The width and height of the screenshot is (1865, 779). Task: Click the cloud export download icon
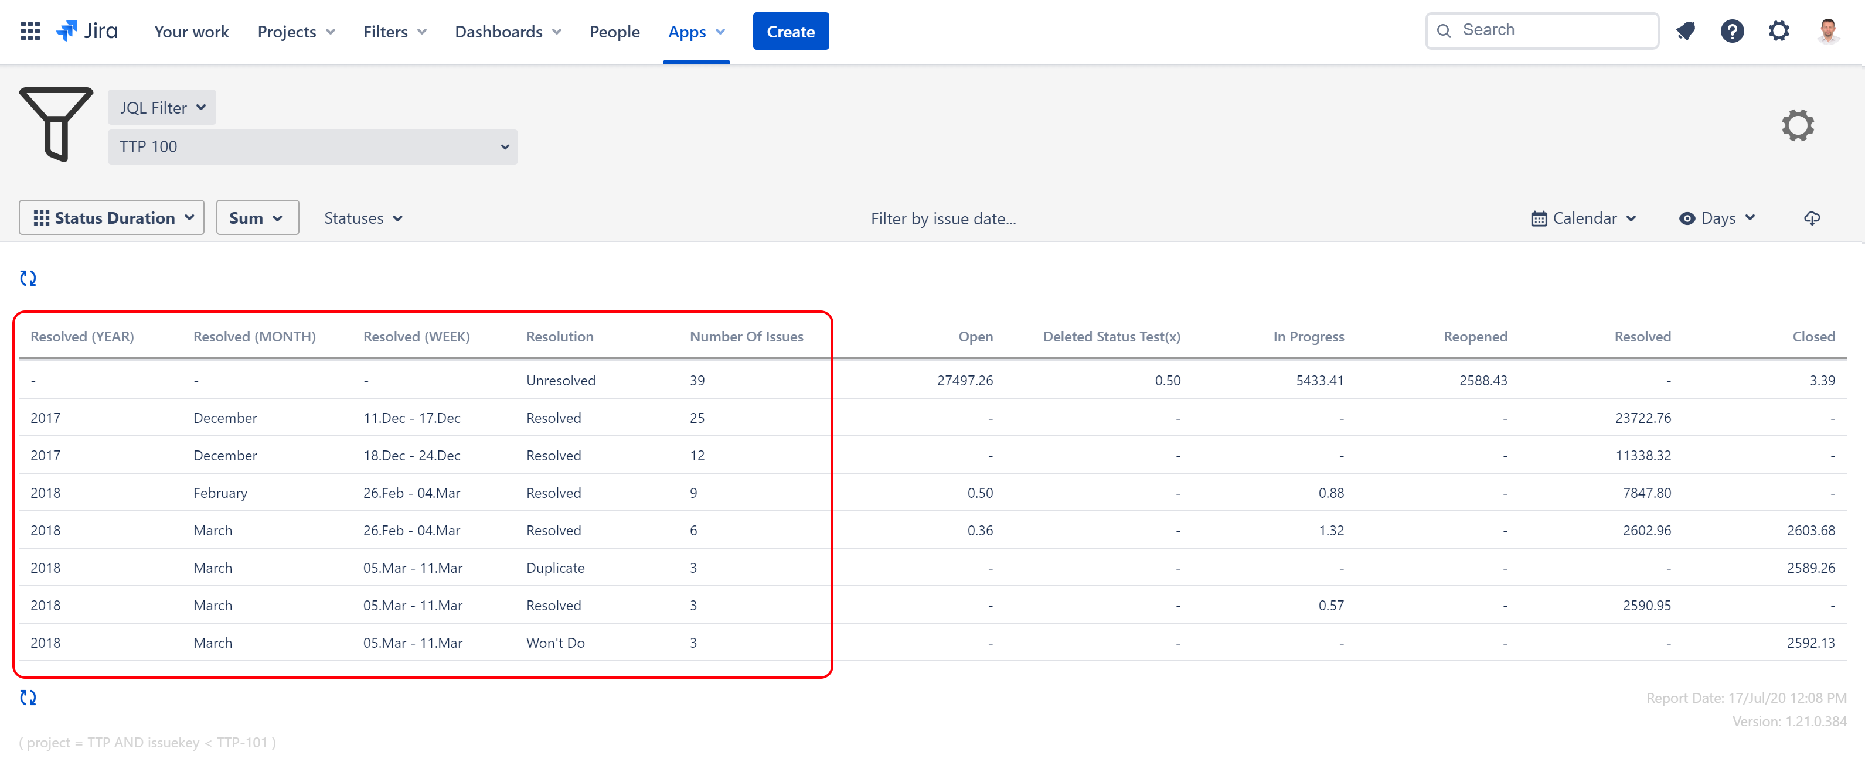(1812, 218)
